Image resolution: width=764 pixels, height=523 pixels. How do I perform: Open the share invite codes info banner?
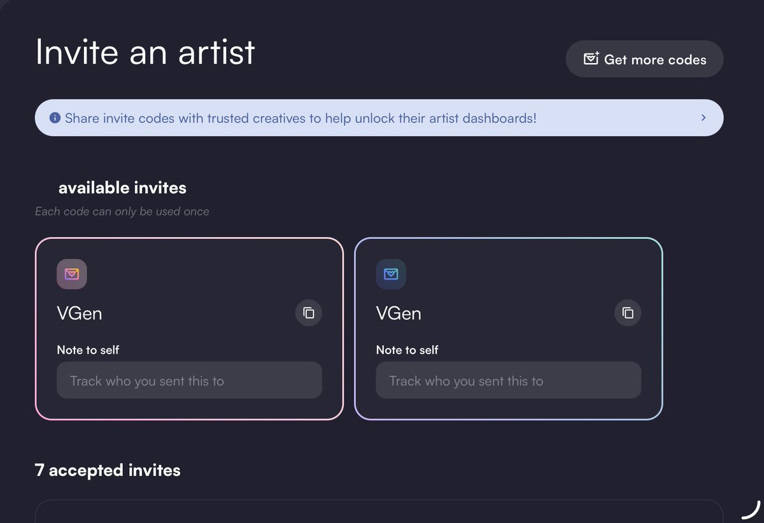coord(379,118)
